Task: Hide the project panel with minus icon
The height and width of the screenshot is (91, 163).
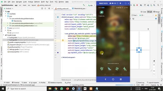Action: [x=52, y=8]
